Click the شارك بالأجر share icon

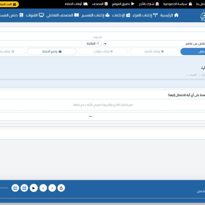[157, 4]
